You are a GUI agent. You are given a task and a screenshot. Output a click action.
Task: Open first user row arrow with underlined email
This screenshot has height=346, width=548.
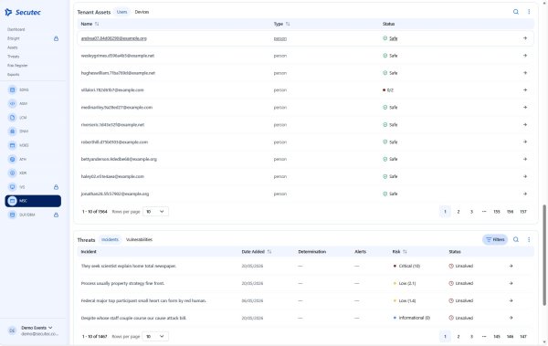[x=525, y=38]
